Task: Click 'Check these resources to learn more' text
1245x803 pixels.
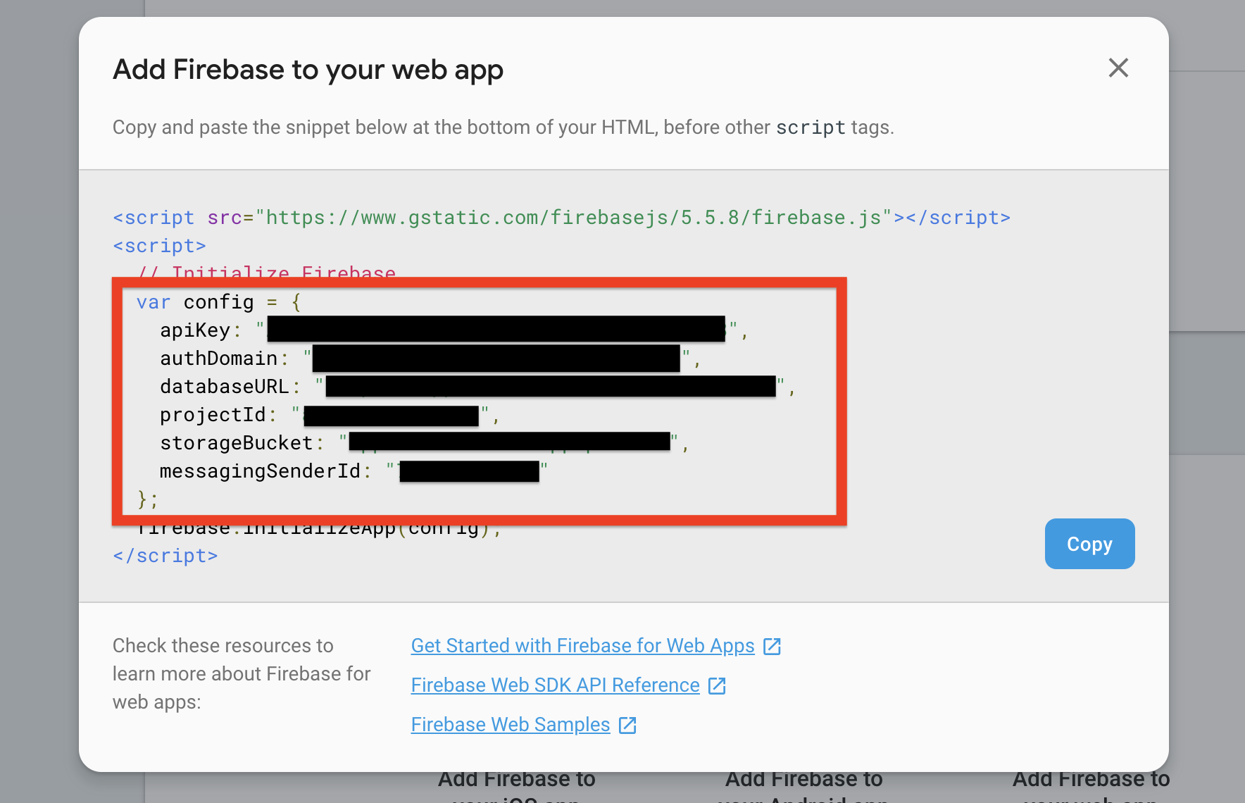Action: 242,674
